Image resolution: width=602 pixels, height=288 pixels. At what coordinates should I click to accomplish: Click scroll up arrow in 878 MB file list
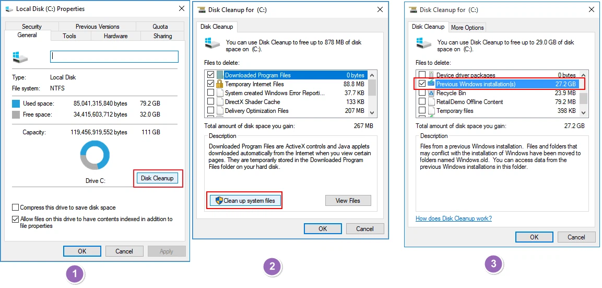tap(372, 75)
